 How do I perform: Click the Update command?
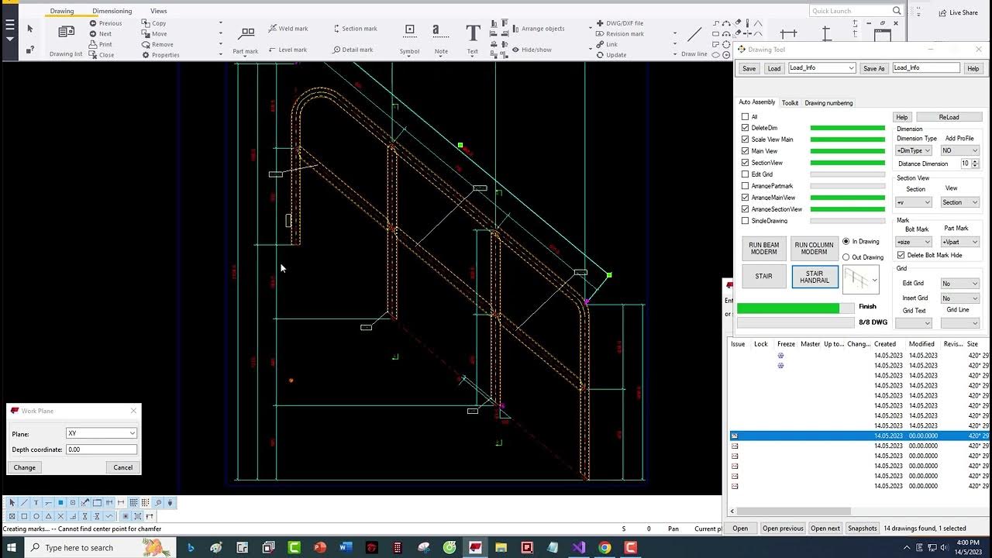tap(611, 55)
